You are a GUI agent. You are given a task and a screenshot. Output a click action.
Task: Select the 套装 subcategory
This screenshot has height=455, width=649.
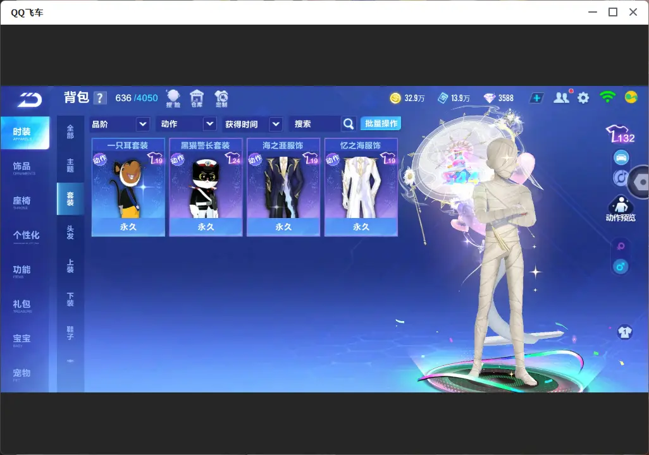[70, 199]
